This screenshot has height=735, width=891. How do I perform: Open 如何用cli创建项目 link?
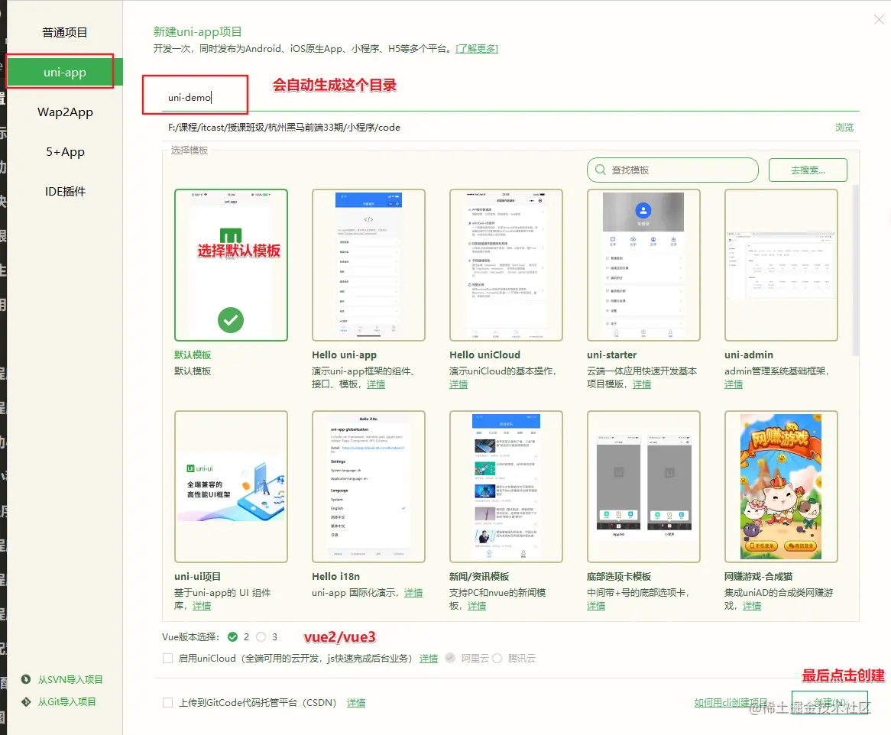(x=731, y=703)
